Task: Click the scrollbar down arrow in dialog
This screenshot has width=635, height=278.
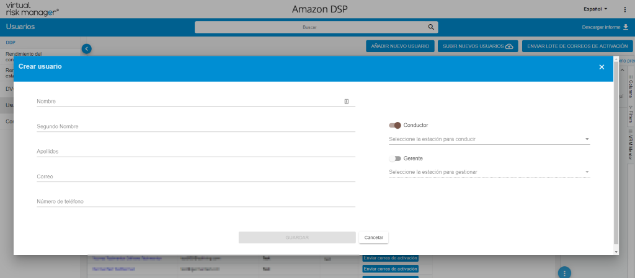Action: 616,252
